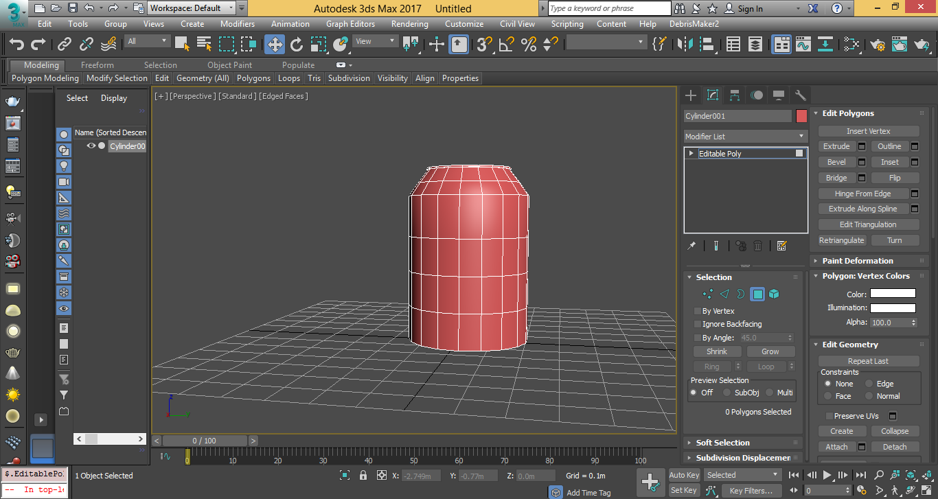938x499 pixels.
Task: Click the Play Animation button
Action: tap(827, 475)
